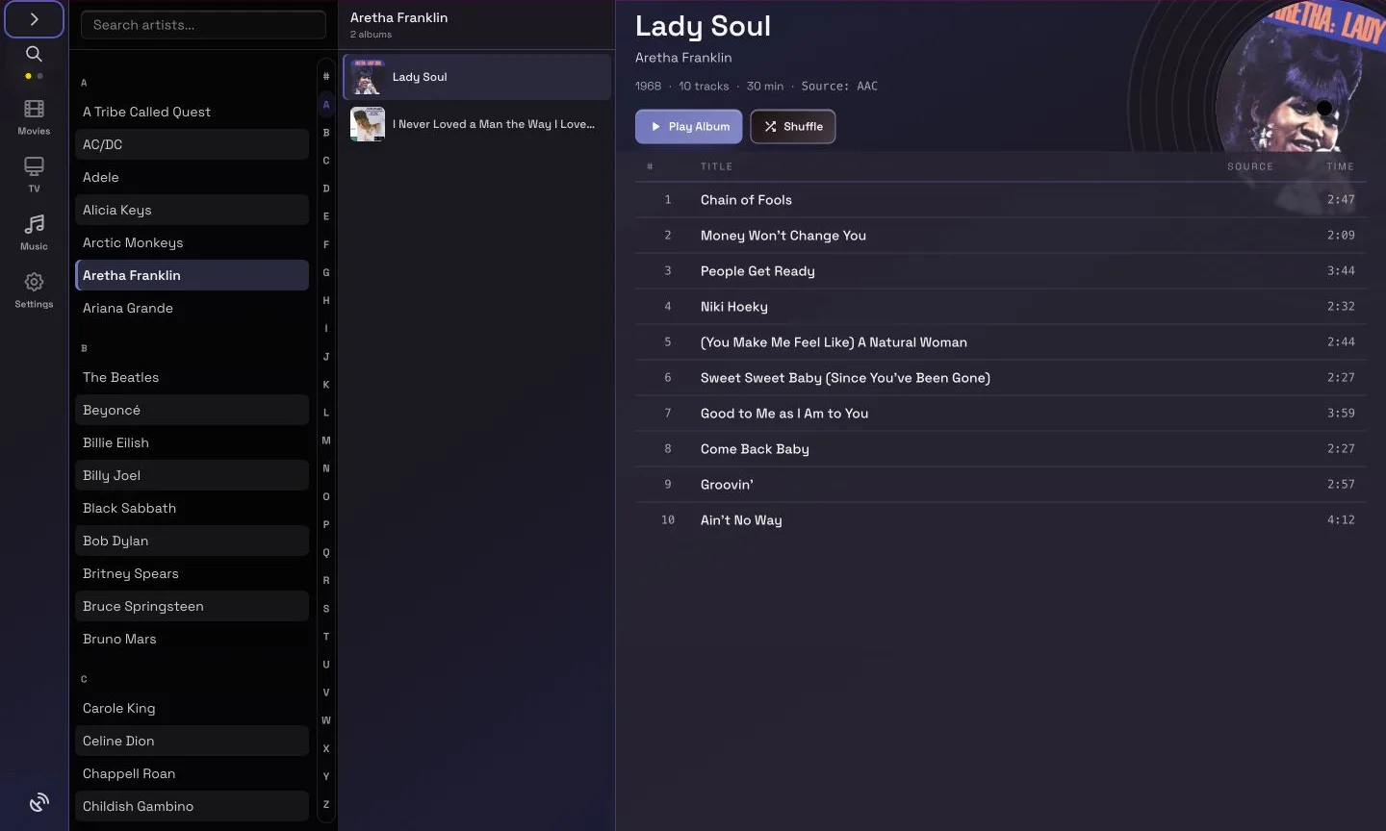
Task: Play track Good to Me as I Am to You
Action: (x=1001, y=414)
